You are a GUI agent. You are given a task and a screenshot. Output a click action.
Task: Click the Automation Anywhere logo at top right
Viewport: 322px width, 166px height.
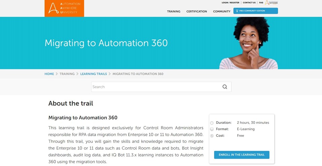271,3
